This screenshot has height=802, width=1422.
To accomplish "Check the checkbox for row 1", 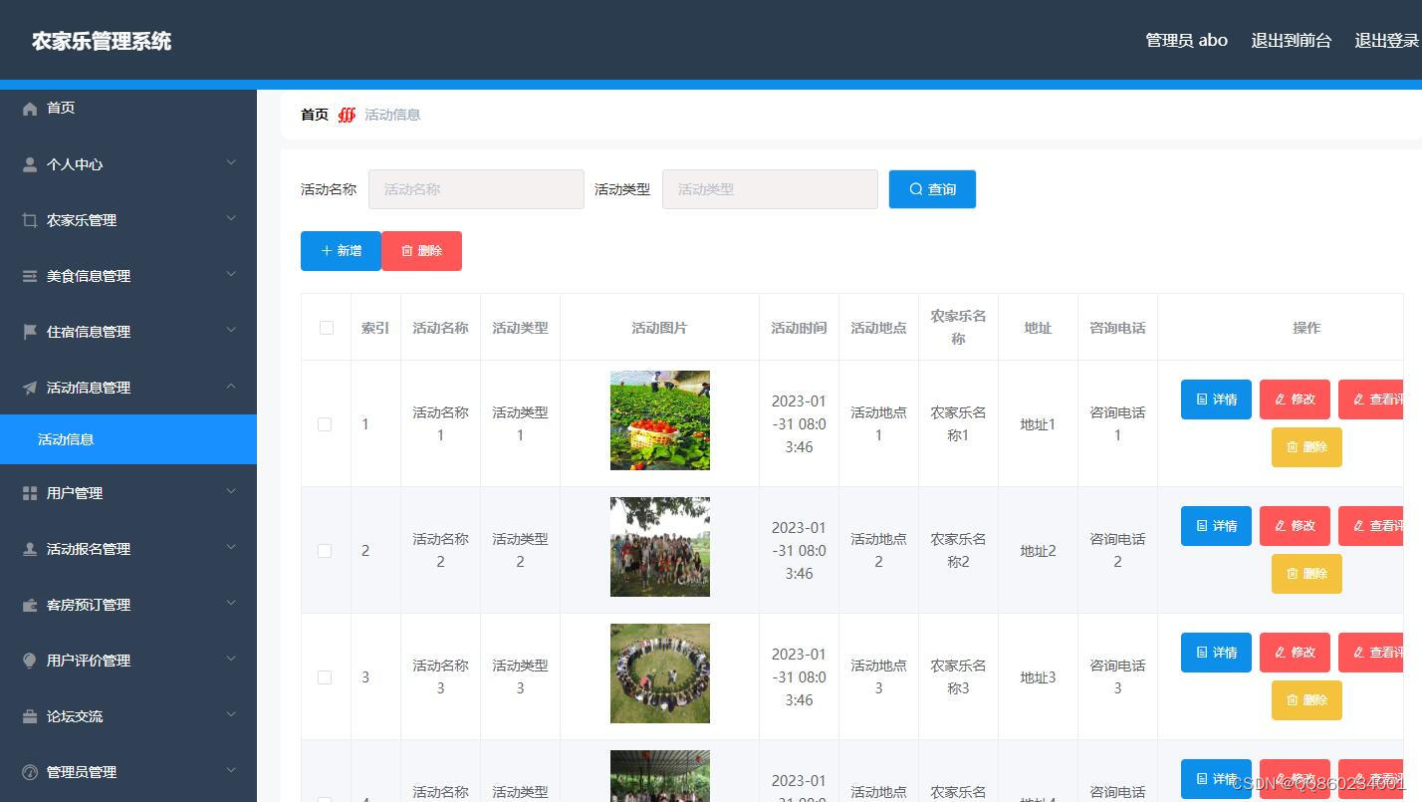I will [325, 424].
